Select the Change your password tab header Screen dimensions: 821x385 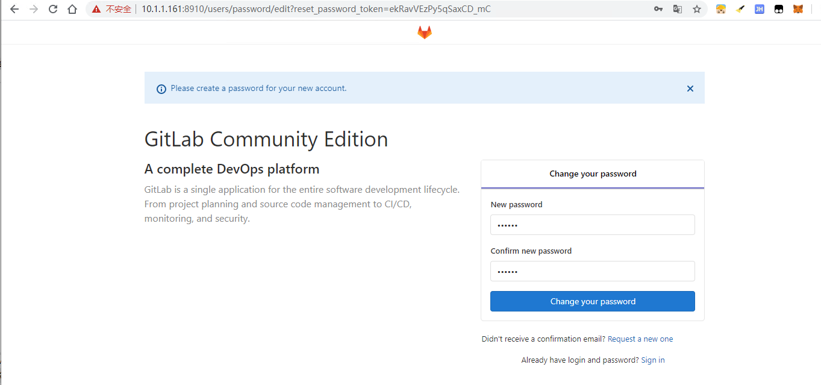pos(593,174)
